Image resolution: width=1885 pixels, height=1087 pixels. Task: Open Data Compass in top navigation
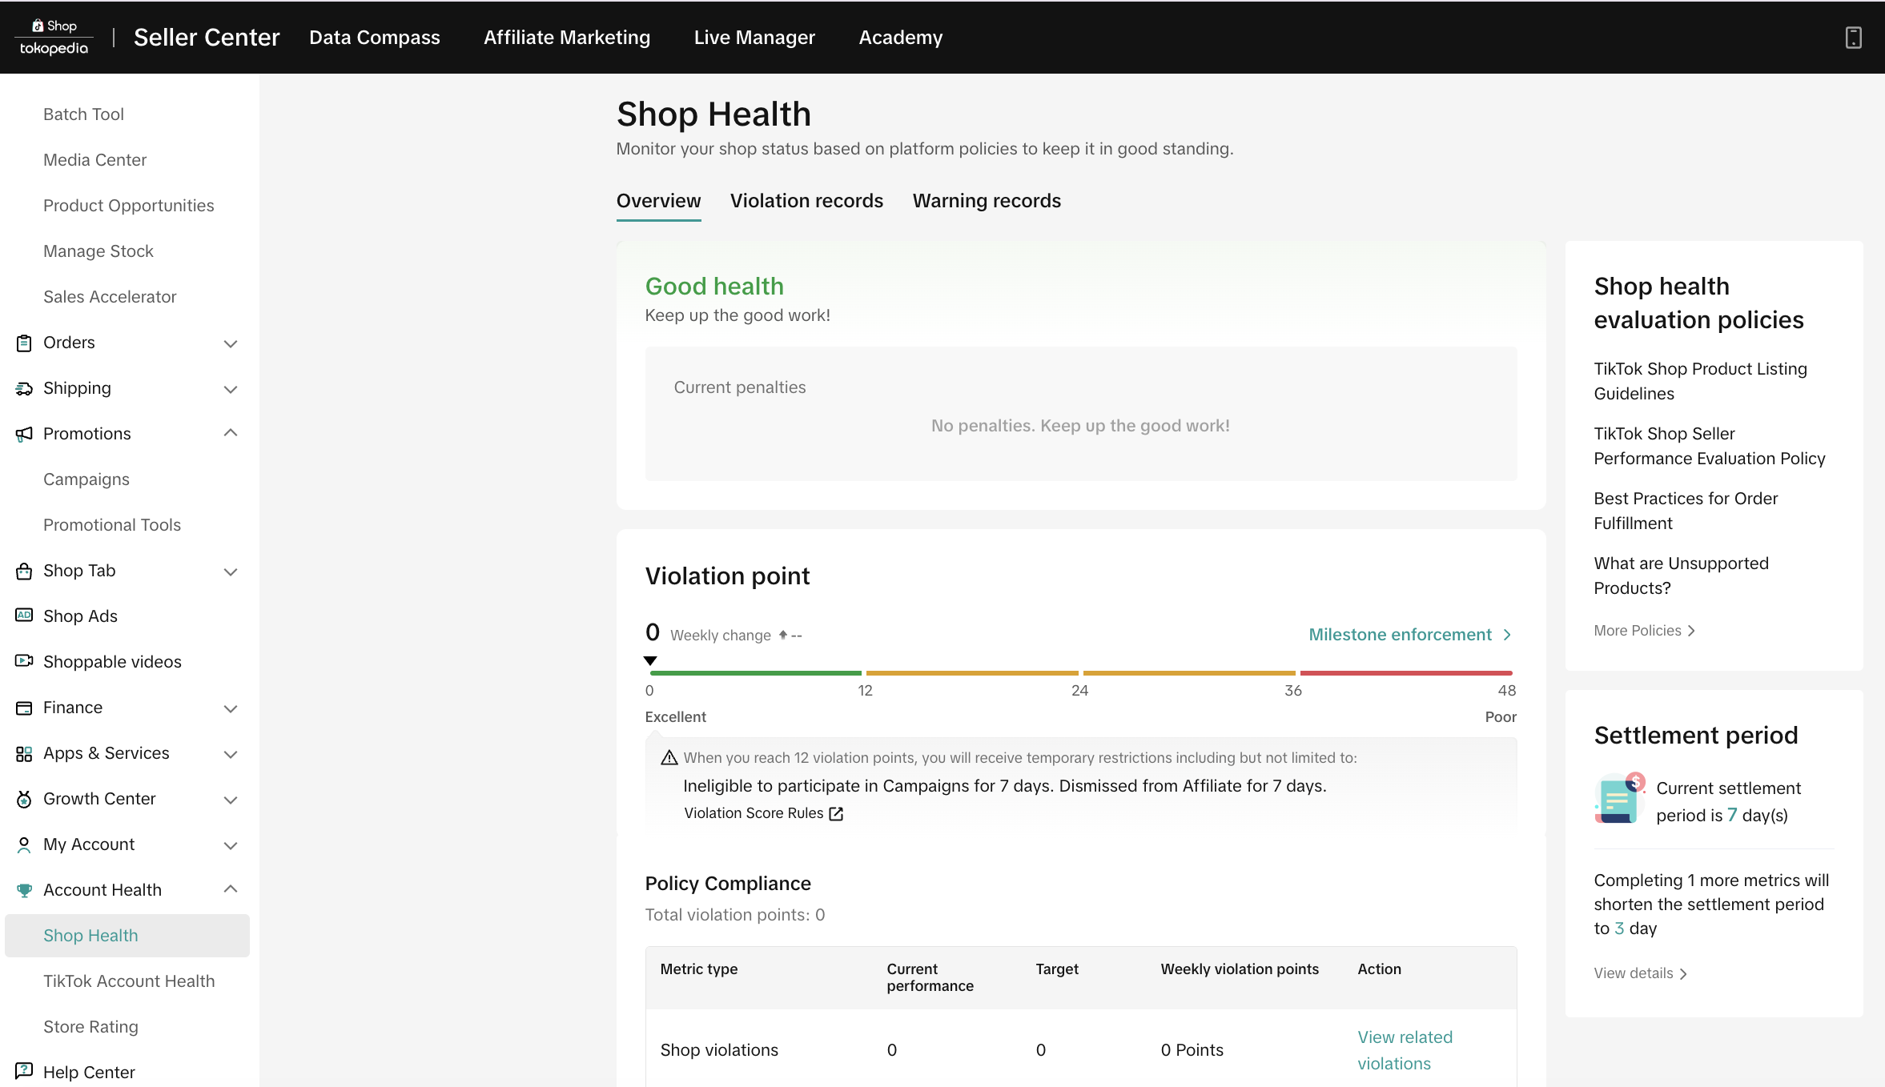tap(374, 38)
